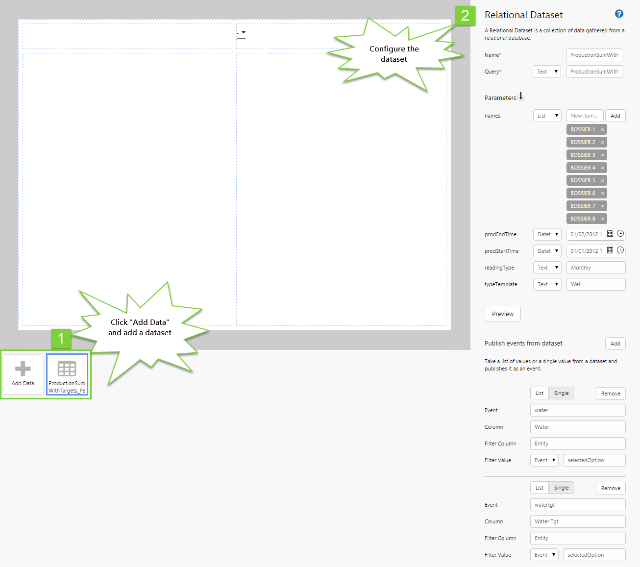Open the names parameter List dropdown
Screen dimensions: 640x567
tap(547, 116)
